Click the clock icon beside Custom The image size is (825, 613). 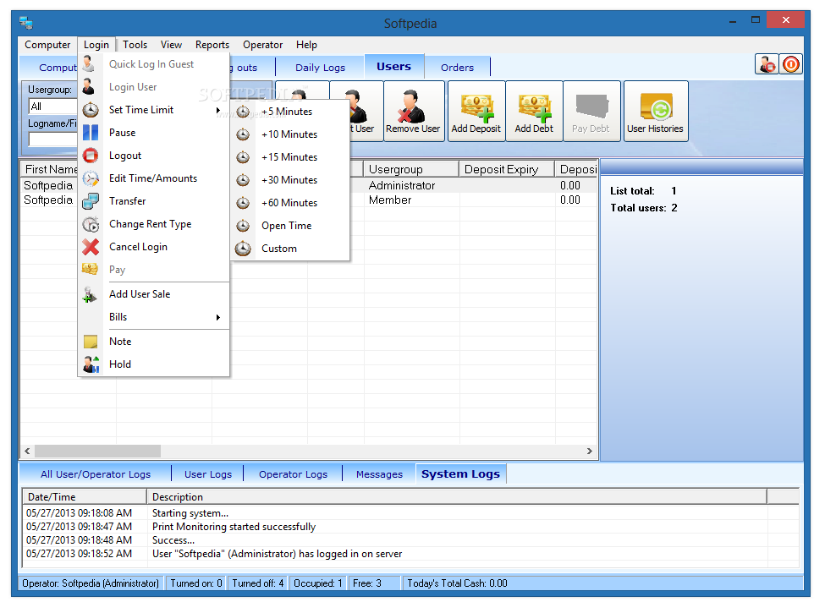click(243, 248)
